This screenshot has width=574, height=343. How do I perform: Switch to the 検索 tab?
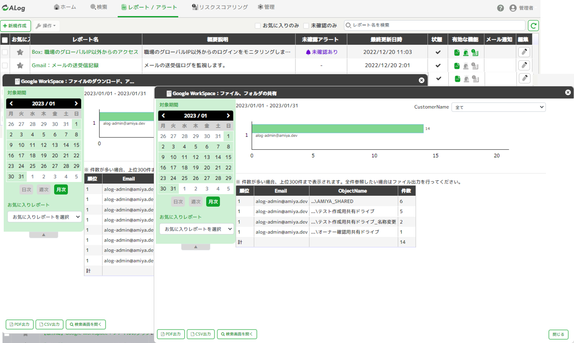pos(99,7)
